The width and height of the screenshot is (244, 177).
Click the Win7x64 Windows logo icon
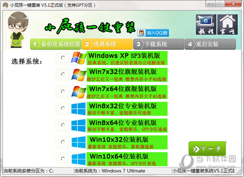click(78, 92)
